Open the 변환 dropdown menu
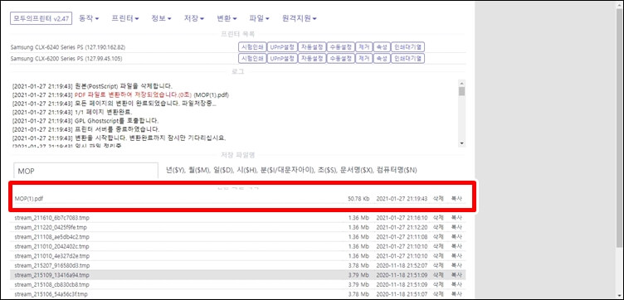The image size is (624, 300). click(227, 19)
